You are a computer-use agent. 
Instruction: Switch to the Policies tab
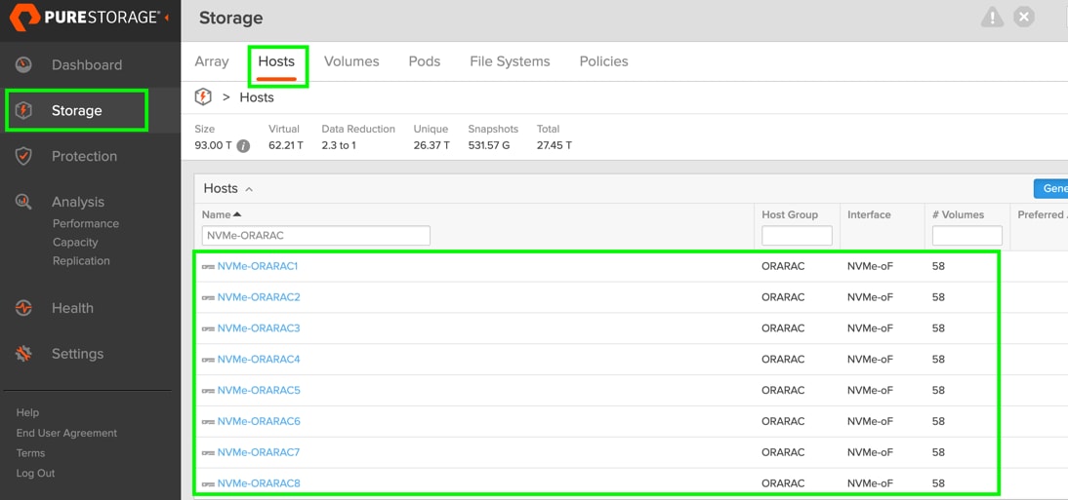[603, 61]
